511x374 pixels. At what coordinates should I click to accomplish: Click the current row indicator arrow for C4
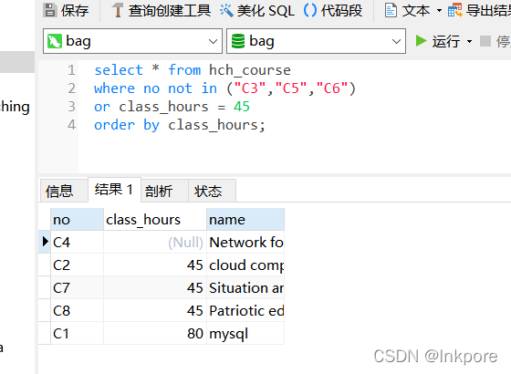[x=46, y=242]
